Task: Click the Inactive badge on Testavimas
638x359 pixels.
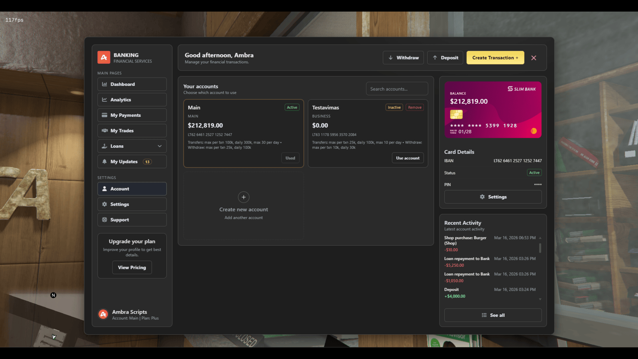Action: pyautogui.click(x=394, y=107)
